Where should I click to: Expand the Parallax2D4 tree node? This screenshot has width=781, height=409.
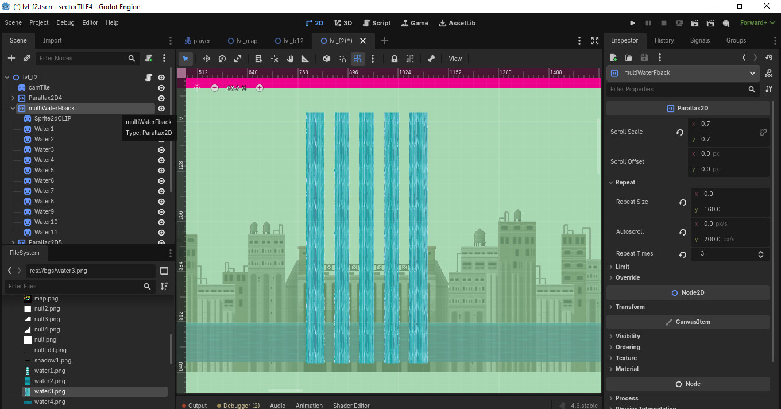click(13, 98)
